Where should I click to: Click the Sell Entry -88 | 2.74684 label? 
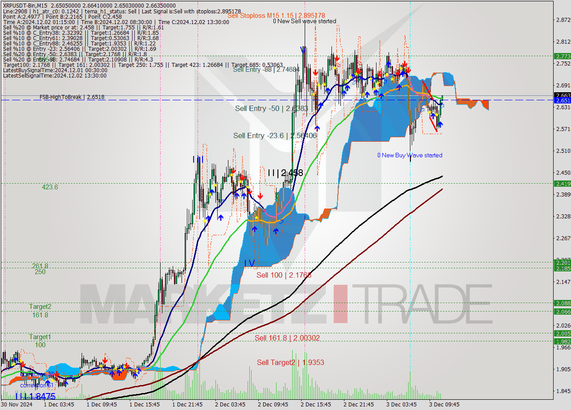pos(266,70)
